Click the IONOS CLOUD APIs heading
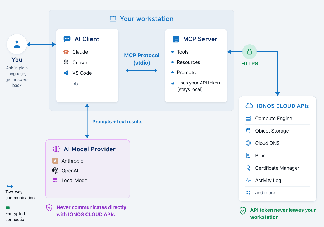Screen dimensions: 324x227 point(283,106)
